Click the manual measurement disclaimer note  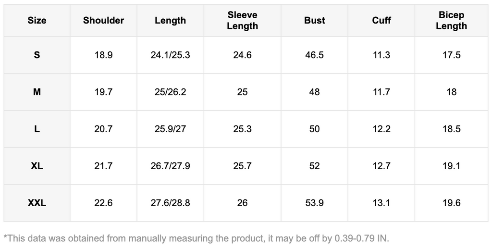point(196,237)
